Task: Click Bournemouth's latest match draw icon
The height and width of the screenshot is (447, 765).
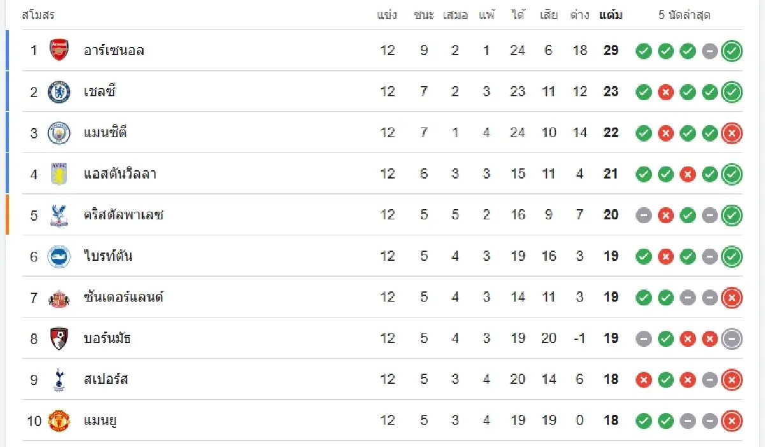Action: pyautogui.click(x=732, y=339)
